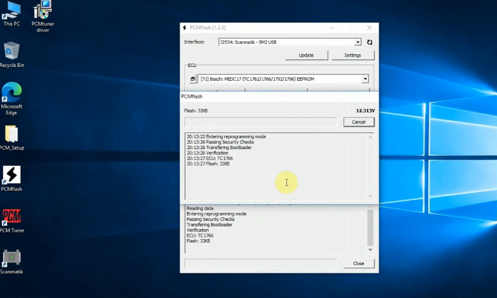The image size is (497, 298).
Task: Minimize the PCMflash main window
Action: pos(331,27)
